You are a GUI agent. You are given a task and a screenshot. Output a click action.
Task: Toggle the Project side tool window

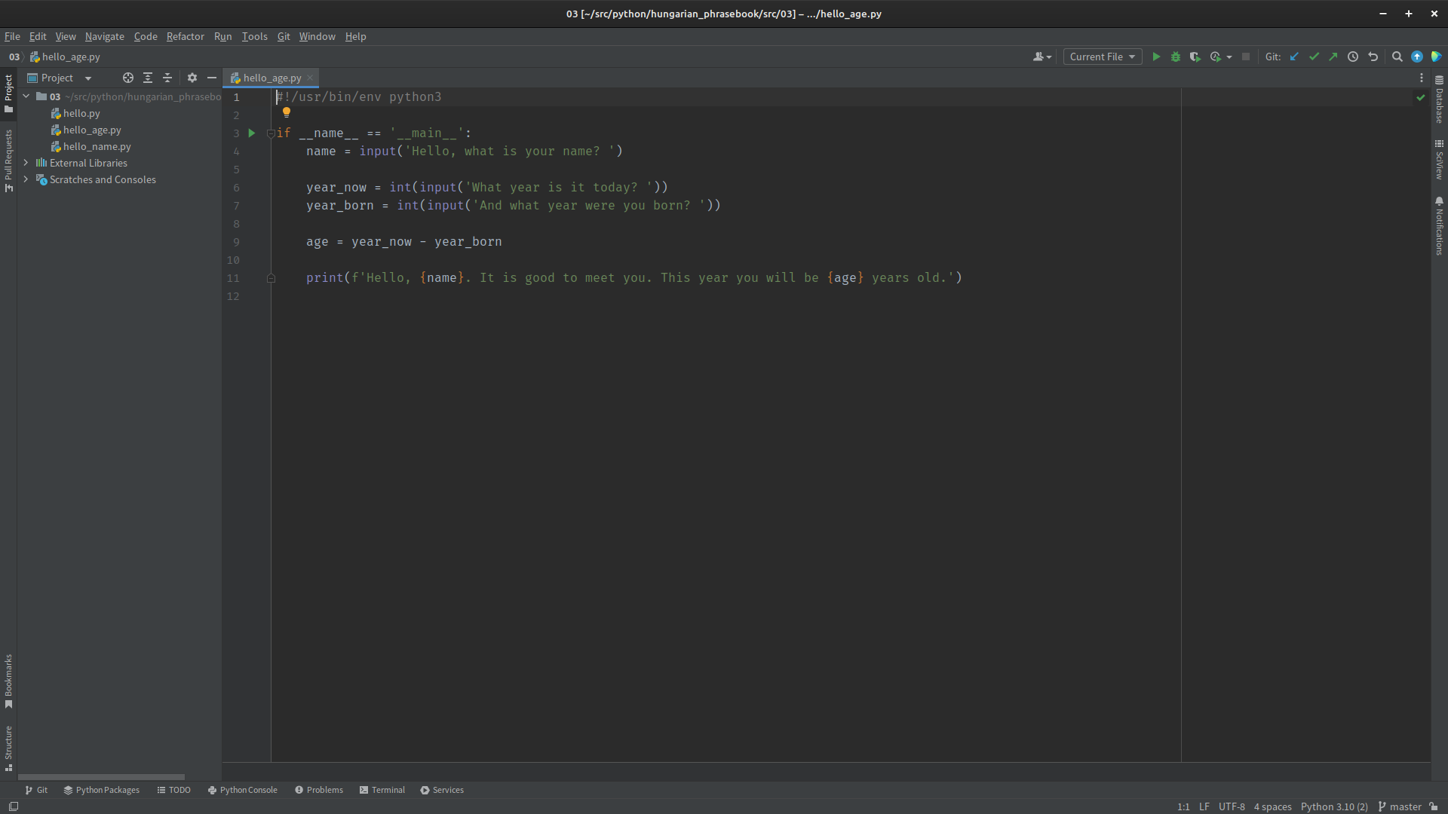click(x=8, y=93)
